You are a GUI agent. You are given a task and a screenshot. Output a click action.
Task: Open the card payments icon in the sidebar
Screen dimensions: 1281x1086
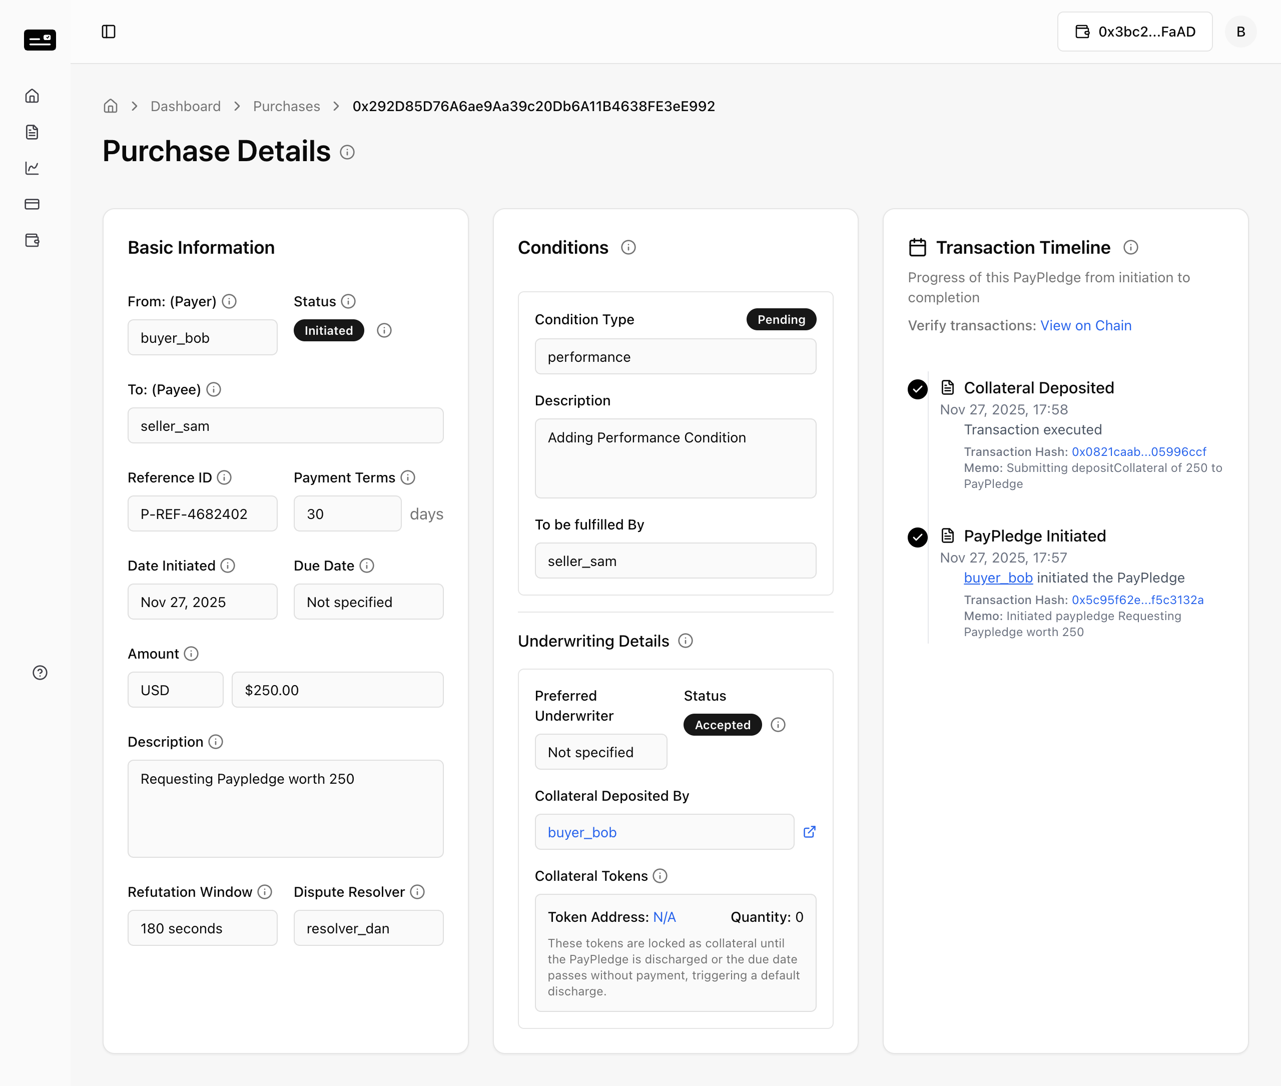click(x=32, y=204)
